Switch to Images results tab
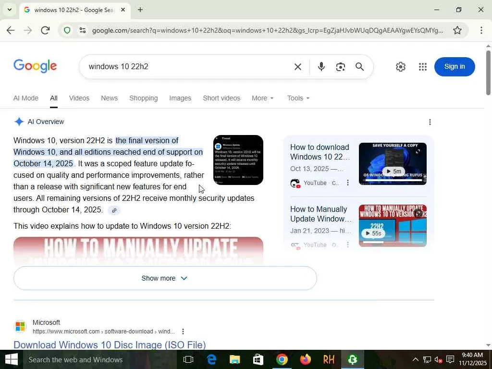 coord(180,98)
